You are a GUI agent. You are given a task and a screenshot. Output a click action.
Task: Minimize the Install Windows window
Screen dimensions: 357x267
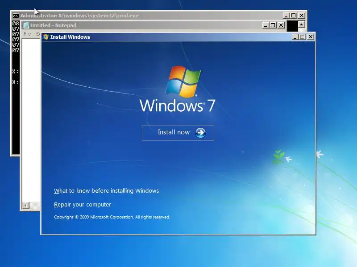pos(295,37)
